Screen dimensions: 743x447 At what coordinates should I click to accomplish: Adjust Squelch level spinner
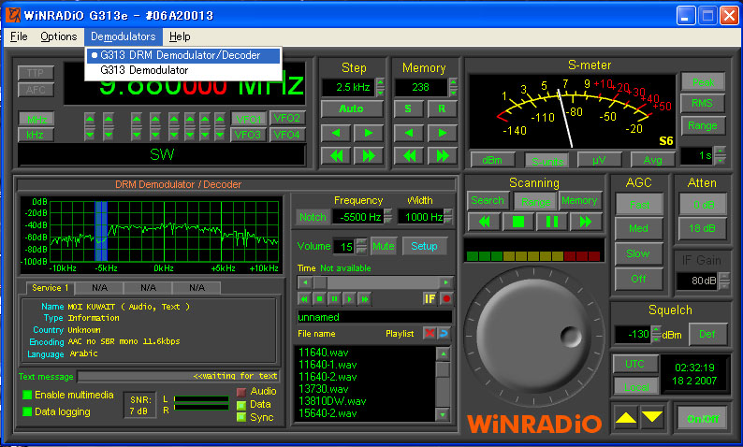coord(656,334)
